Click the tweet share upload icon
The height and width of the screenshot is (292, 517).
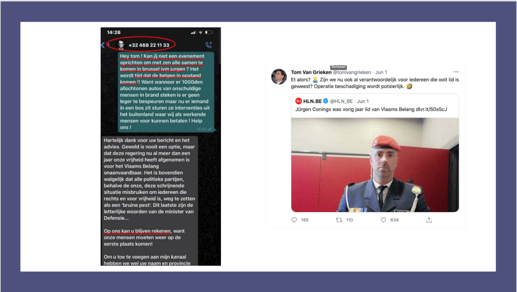click(x=429, y=220)
